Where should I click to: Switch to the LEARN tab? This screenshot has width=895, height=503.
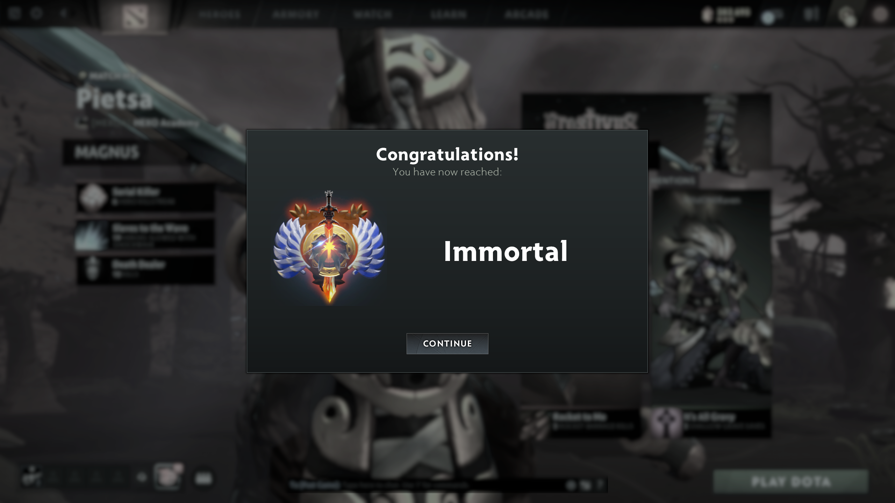coord(449,14)
